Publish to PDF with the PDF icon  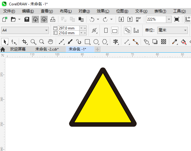138,19
